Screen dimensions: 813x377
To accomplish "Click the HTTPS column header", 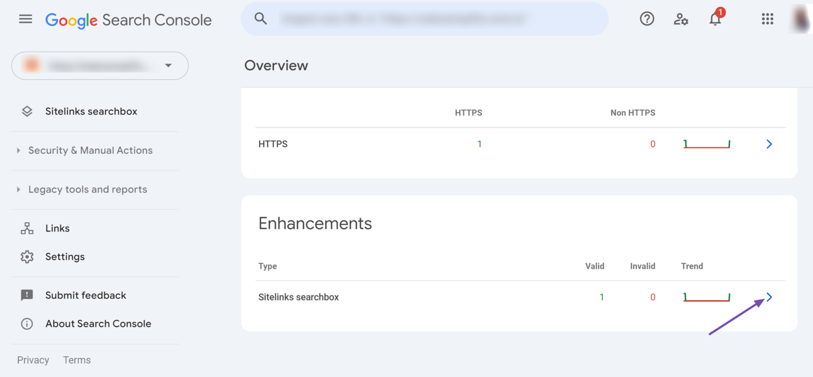I will (x=469, y=113).
